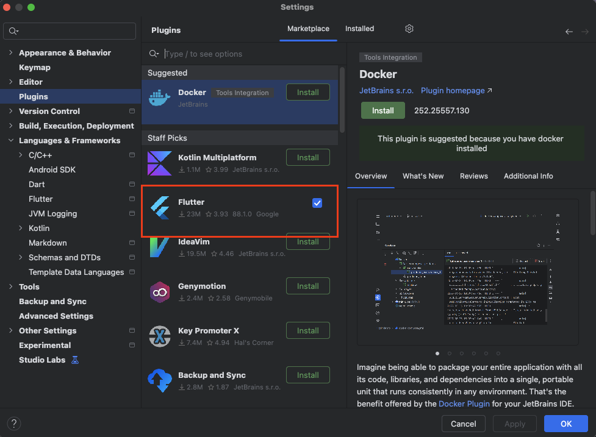Click project-level icon next to Markdown

pos(132,243)
